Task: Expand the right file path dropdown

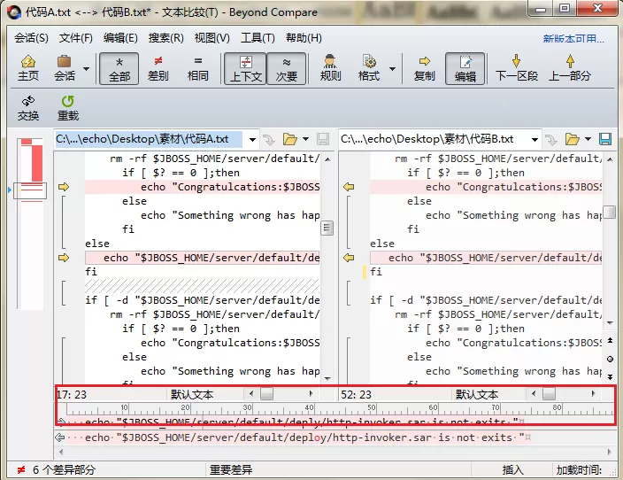Action: coord(535,140)
